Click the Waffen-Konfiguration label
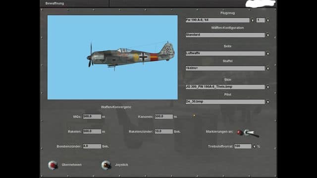317x178 pixels. click(227, 28)
